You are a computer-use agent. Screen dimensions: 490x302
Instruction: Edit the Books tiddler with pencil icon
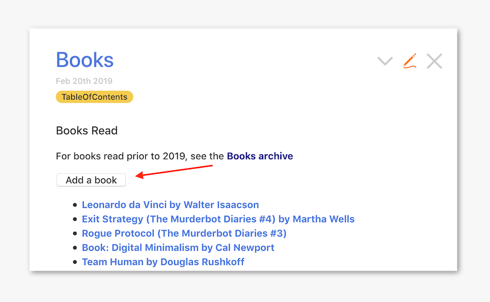[410, 61]
